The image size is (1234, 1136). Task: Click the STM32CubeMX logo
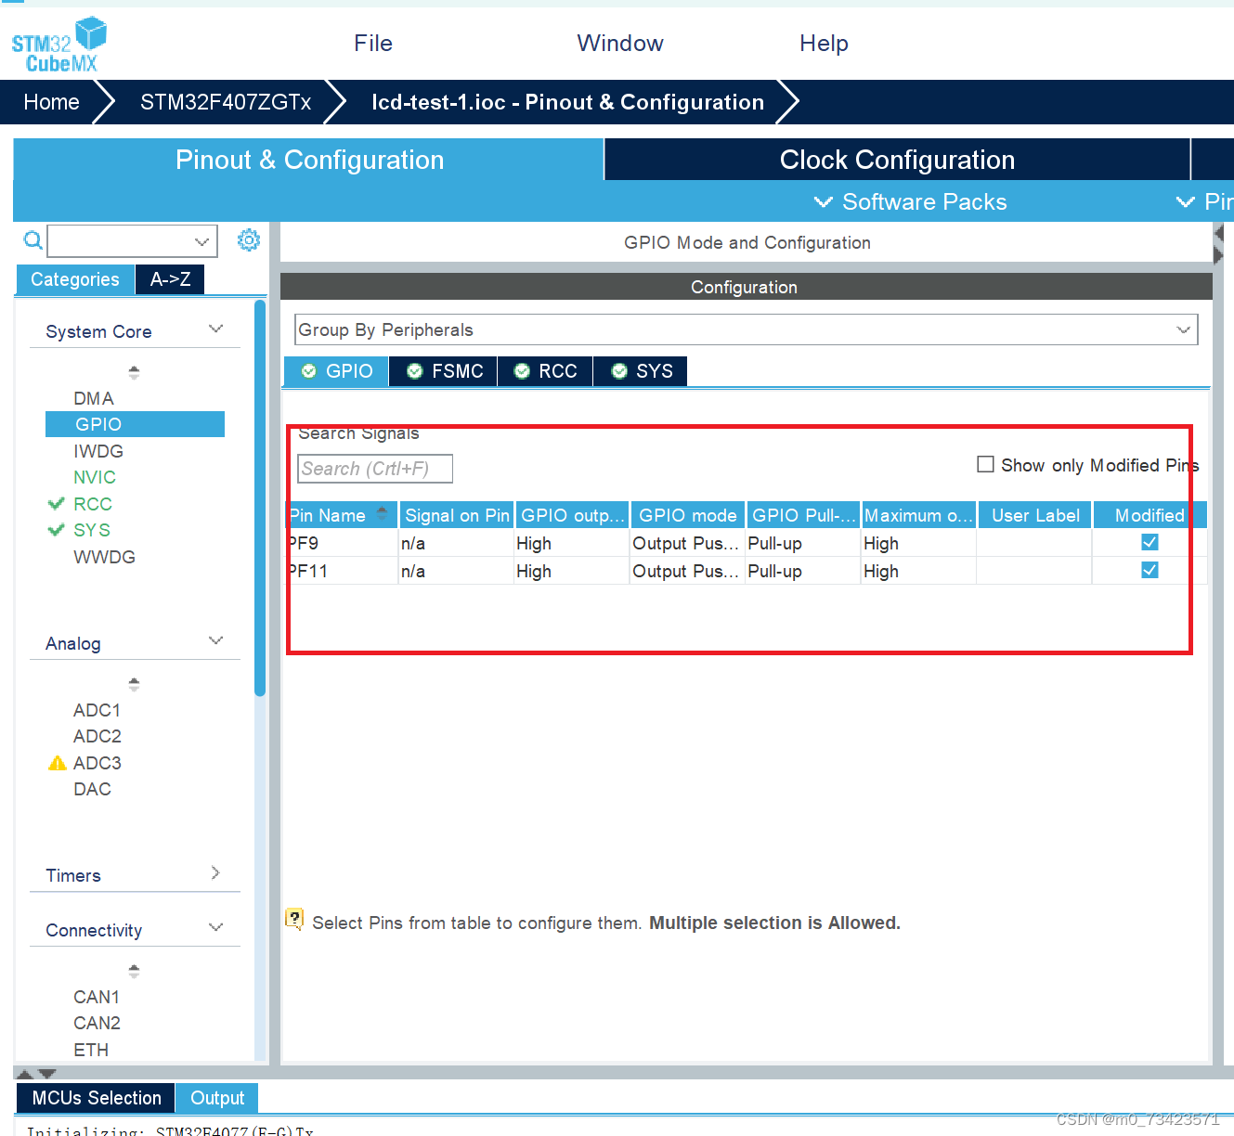[58, 45]
